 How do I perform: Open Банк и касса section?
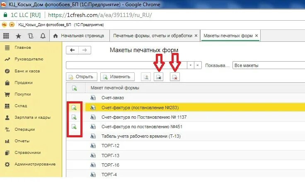coord(27,71)
